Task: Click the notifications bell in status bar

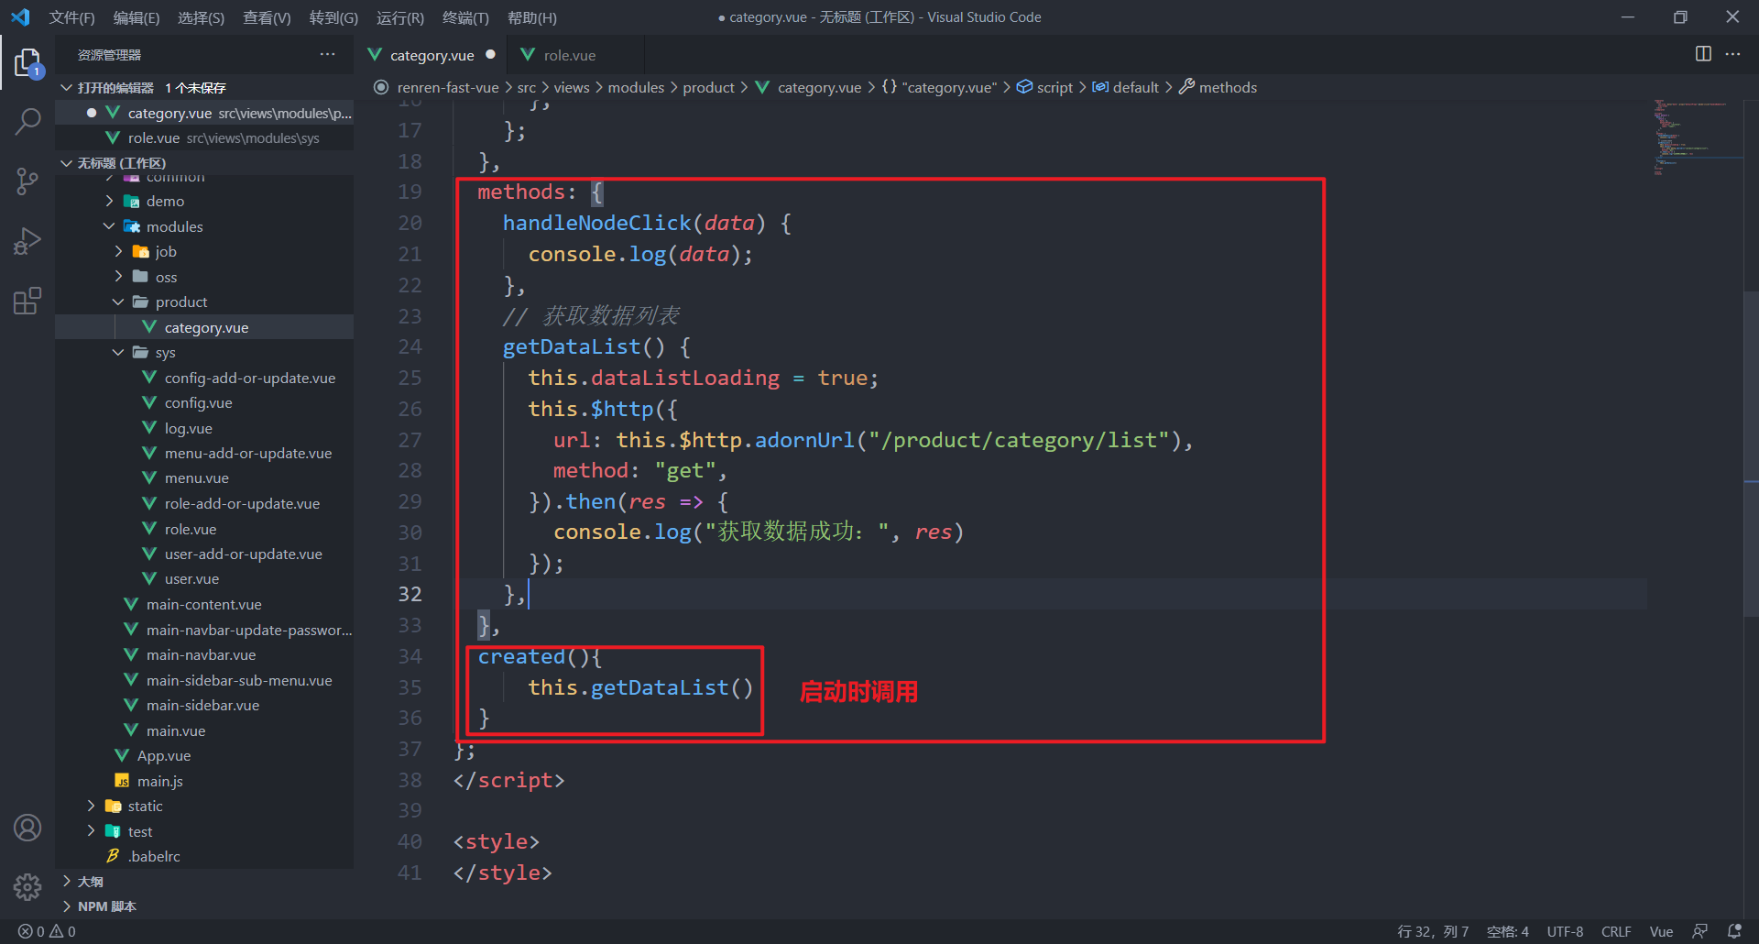Action: click(1734, 931)
